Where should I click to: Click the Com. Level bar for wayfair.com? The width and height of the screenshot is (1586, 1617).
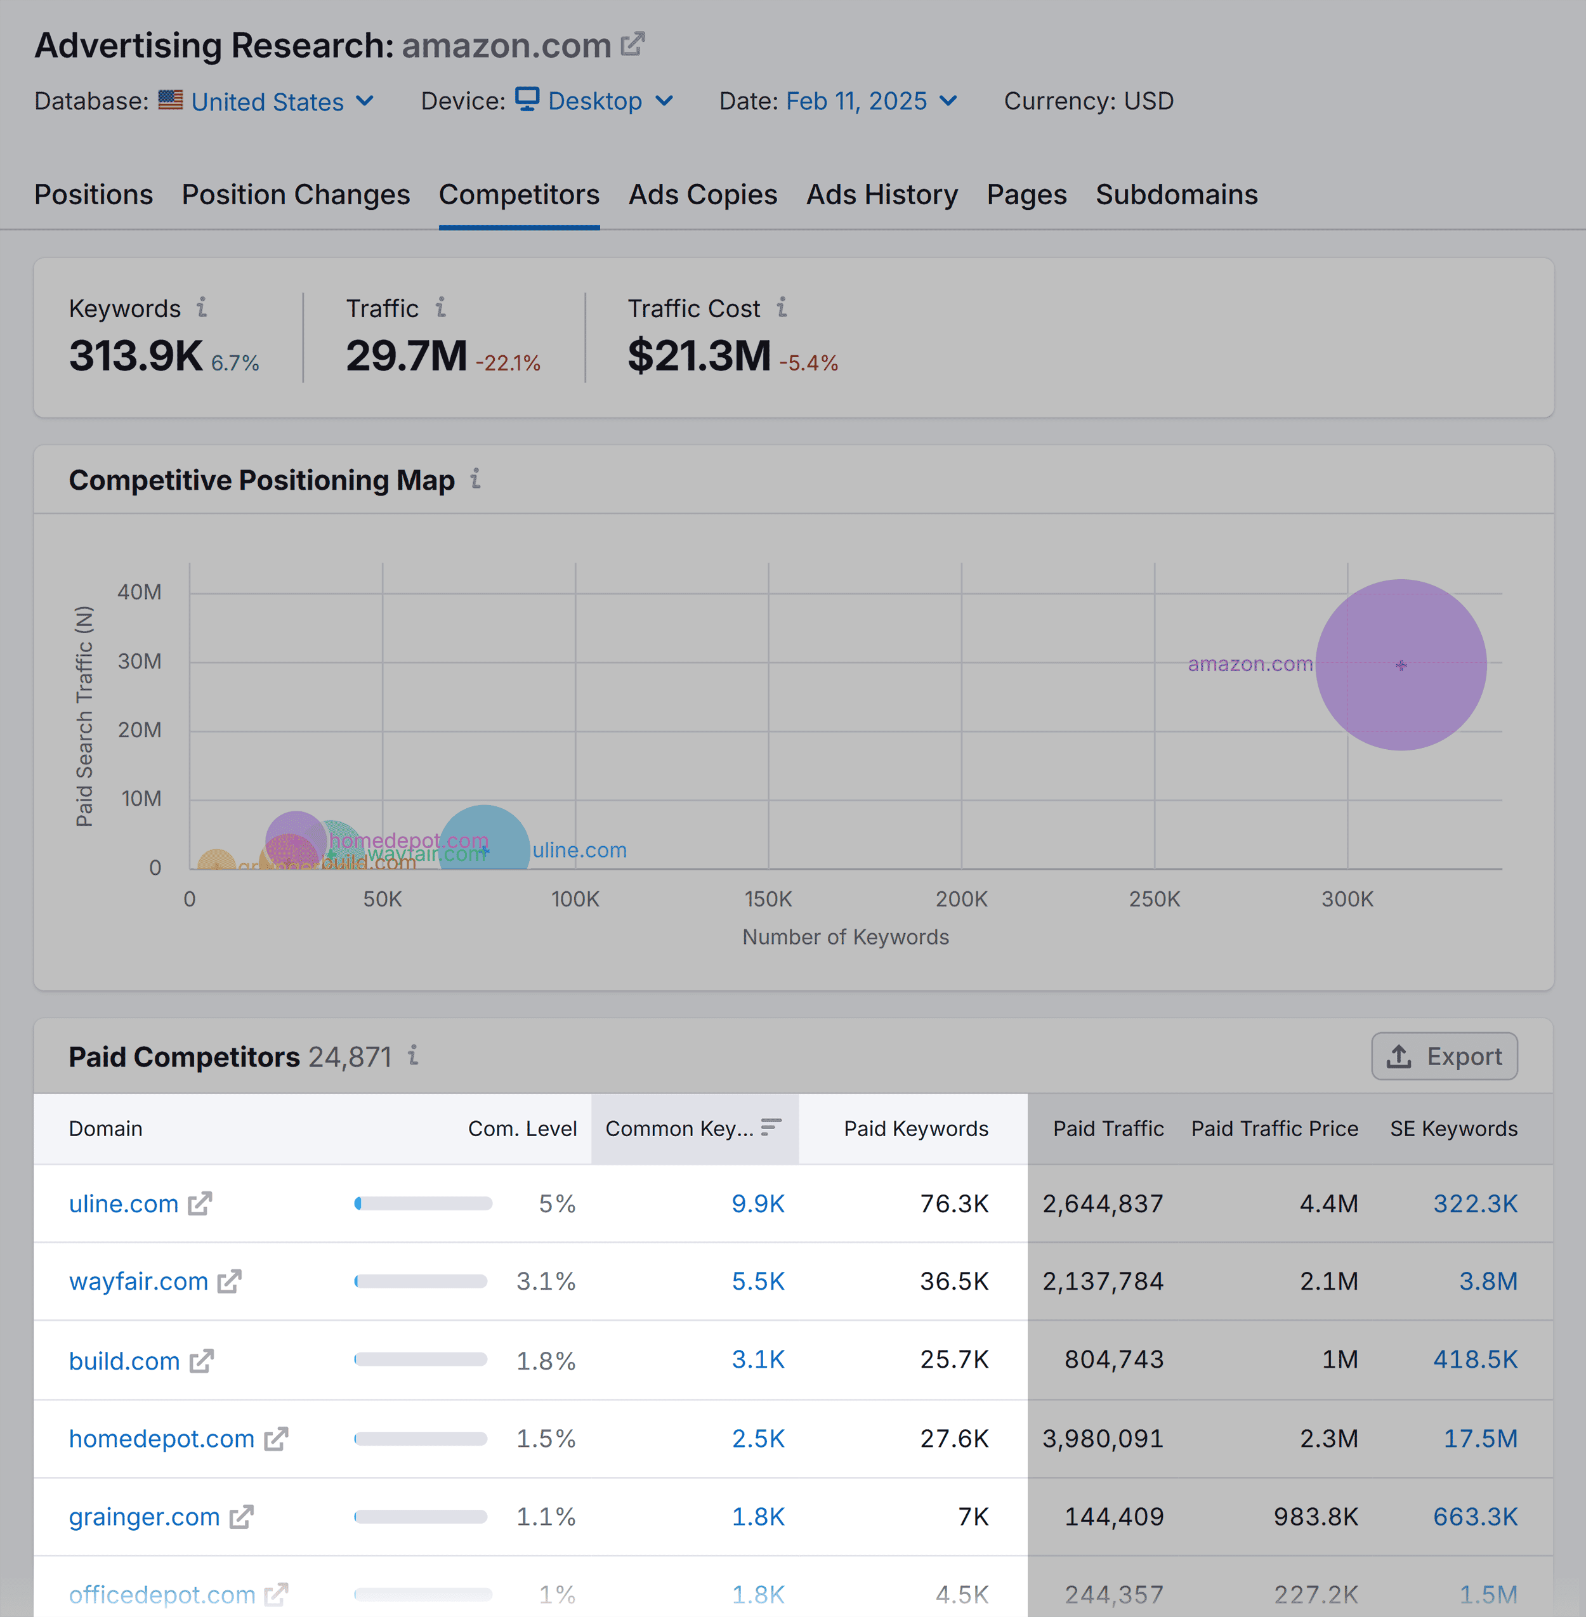[420, 1282]
